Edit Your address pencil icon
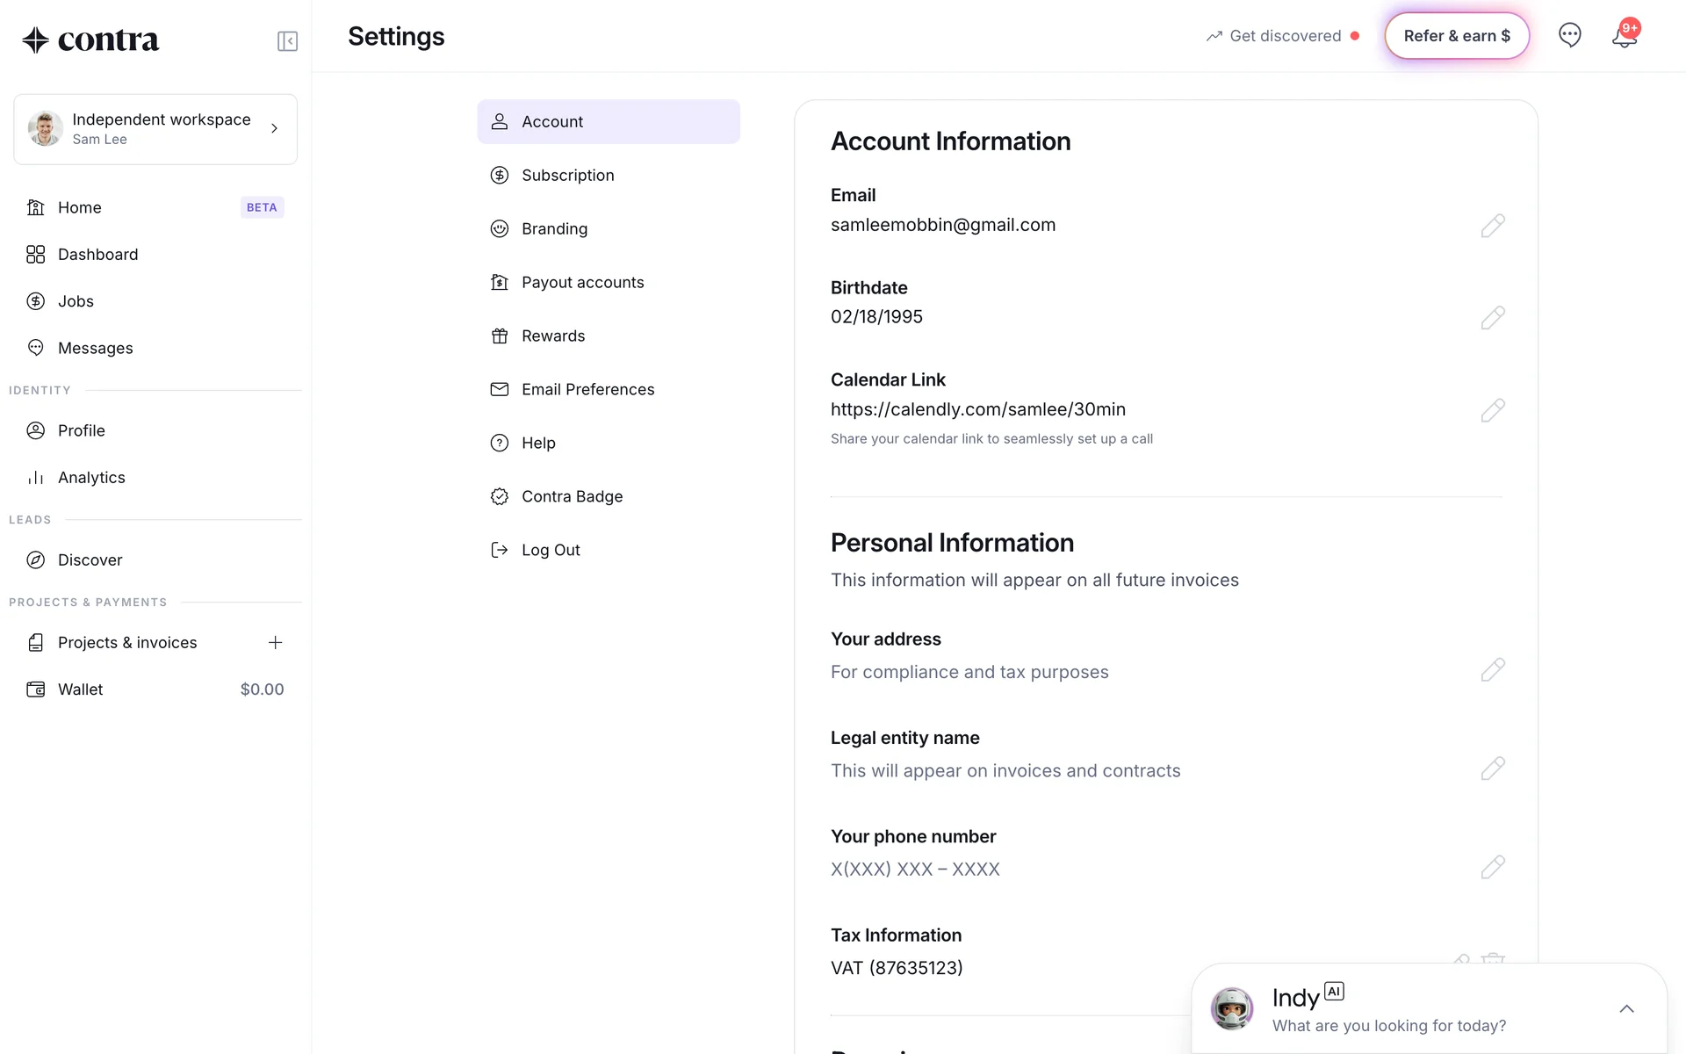The width and height of the screenshot is (1686, 1054). [1492, 669]
